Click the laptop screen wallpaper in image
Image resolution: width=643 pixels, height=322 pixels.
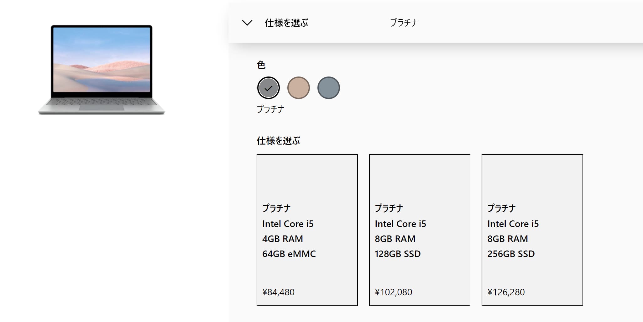click(102, 60)
